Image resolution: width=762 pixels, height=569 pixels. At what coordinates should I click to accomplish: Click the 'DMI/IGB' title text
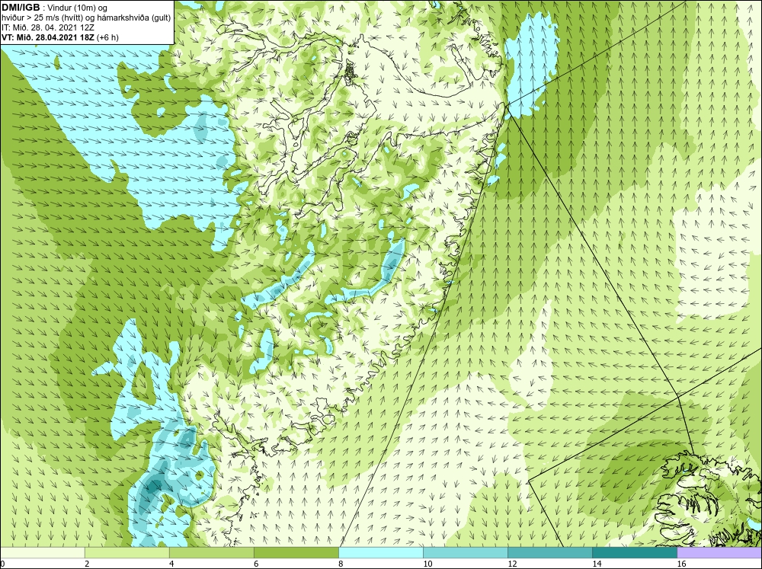[x=21, y=8]
